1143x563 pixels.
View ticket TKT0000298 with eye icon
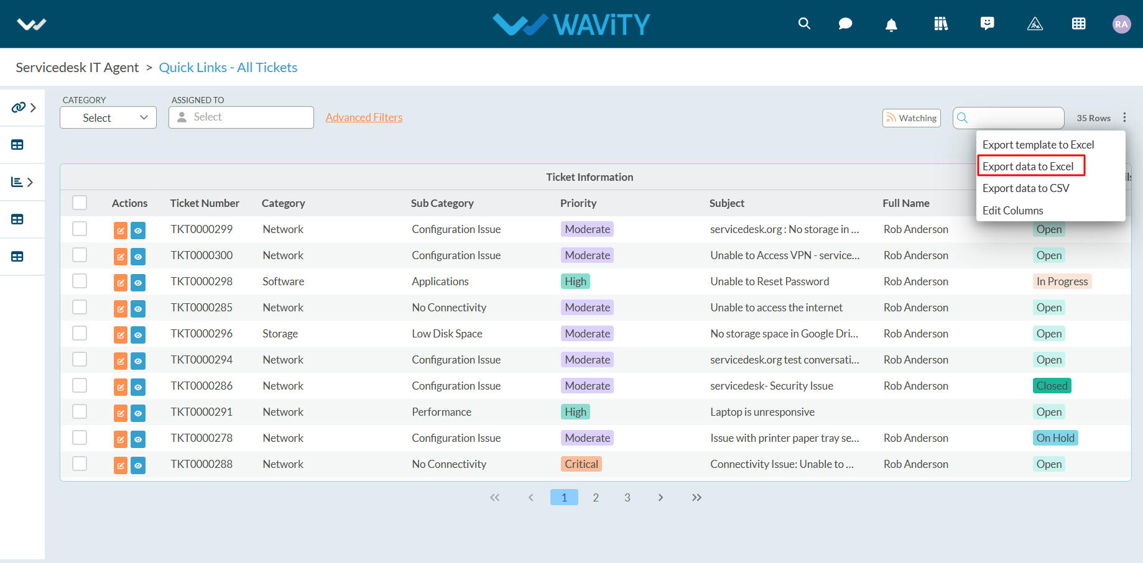tap(138, 283)
